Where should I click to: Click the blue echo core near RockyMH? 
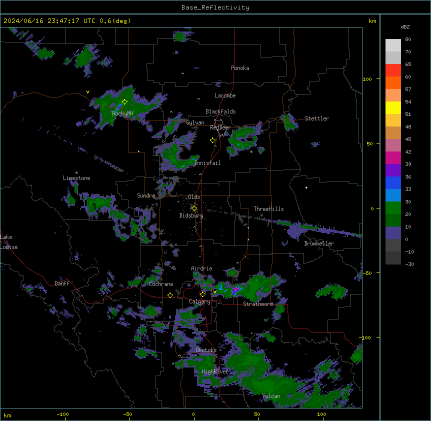tap(119, 106)
